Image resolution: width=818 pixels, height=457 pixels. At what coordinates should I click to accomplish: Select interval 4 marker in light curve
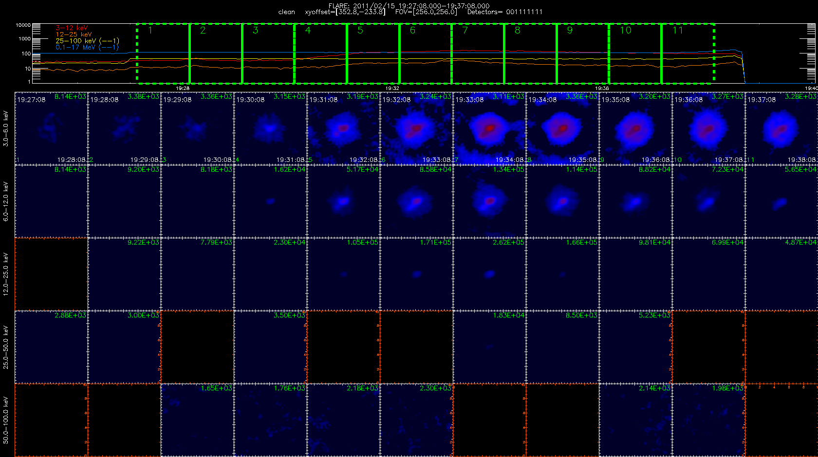click(308, 31)
